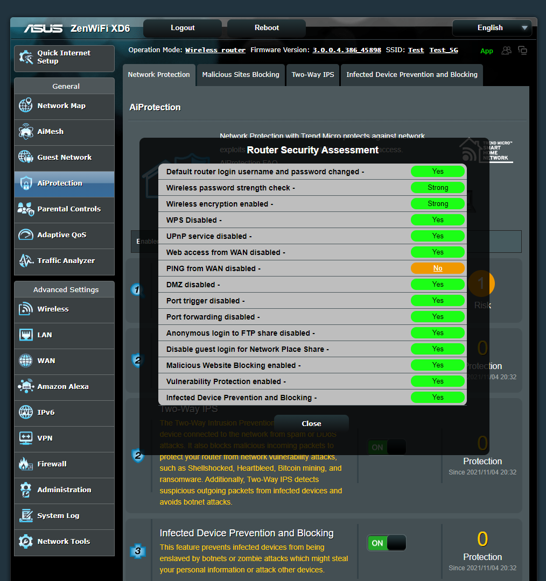
Task: Click the ASUS logo
Action: [x=44, y=29]
